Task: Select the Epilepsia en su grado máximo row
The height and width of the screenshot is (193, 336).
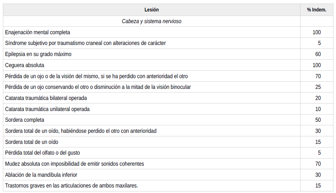Action: point(168,54)
